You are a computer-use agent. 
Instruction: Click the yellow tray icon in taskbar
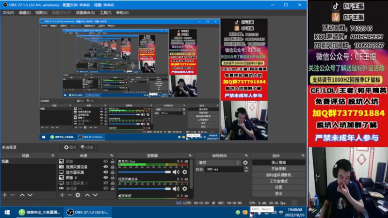coord(245,212)
